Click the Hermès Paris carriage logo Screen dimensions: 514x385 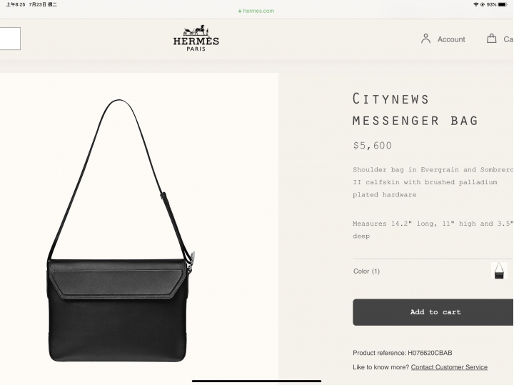[196, 38]
